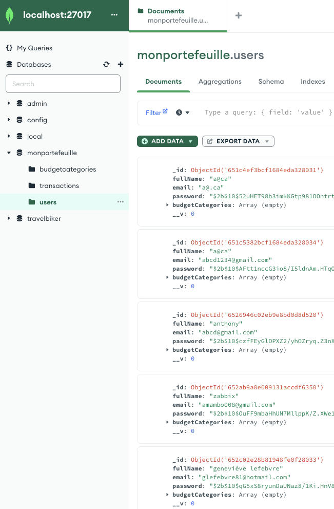The image size is (334, 509).
Task: Switch to the Indexes tab
Action: [312, 81]
